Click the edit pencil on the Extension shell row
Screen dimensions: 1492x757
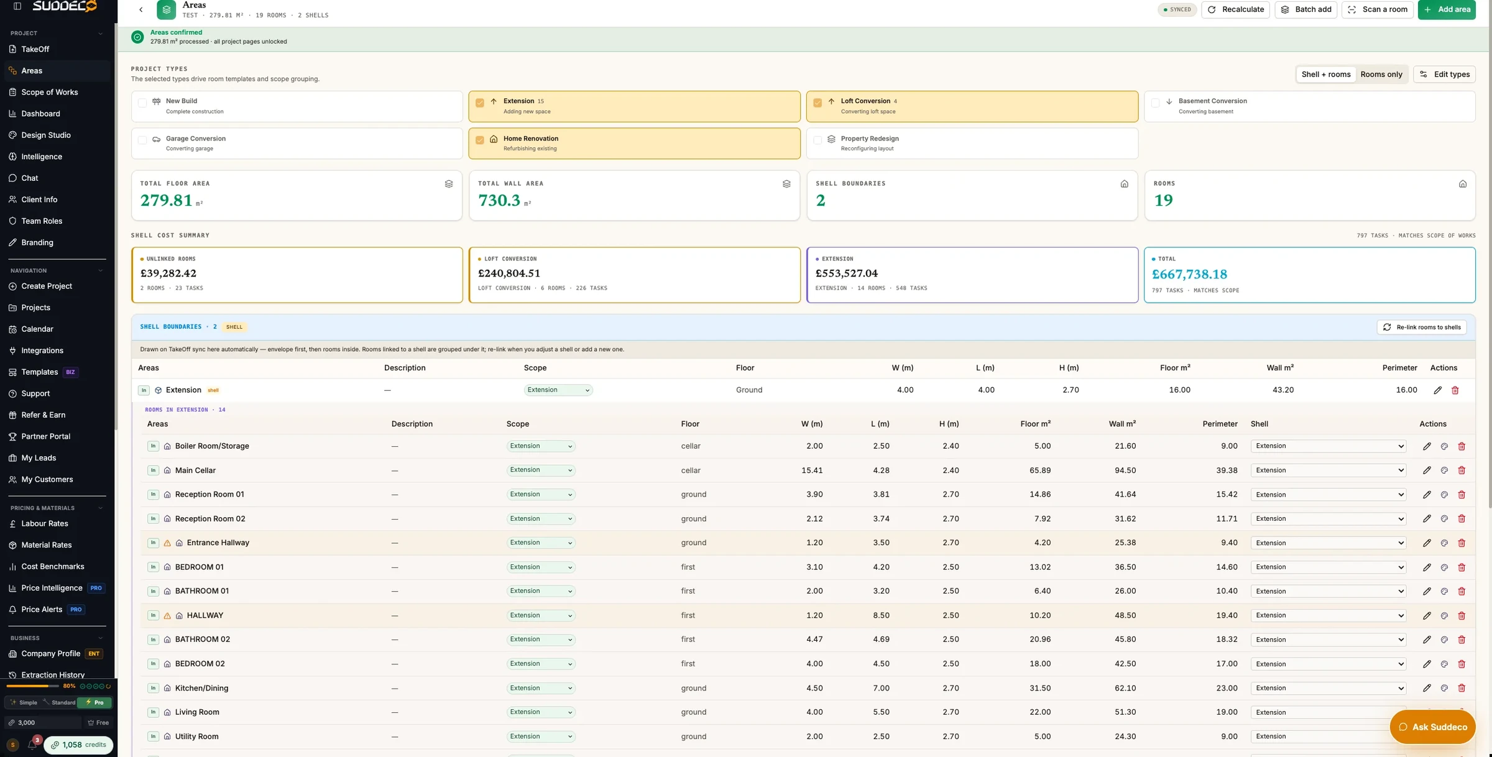coord(1437,390)
